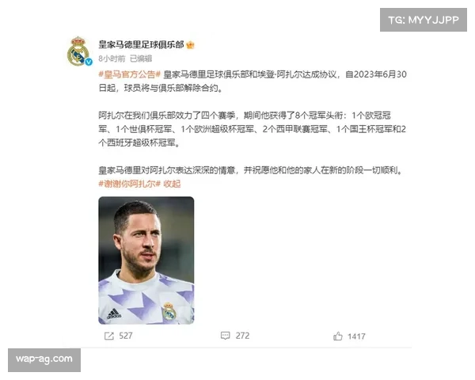Open the #皇马官方公告# hashtag
The height and width of the screenshot is (380, 475).
(129, 74)
